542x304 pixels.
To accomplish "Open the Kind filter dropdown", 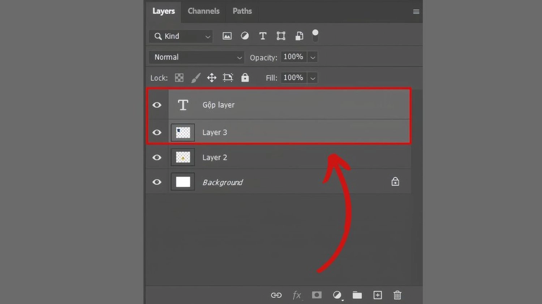I will [x=181, y=36].
